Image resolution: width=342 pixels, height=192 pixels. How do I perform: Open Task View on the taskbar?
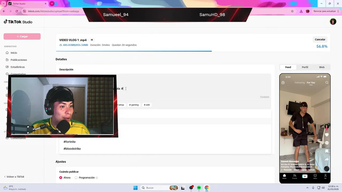click(x=183, y=188)
